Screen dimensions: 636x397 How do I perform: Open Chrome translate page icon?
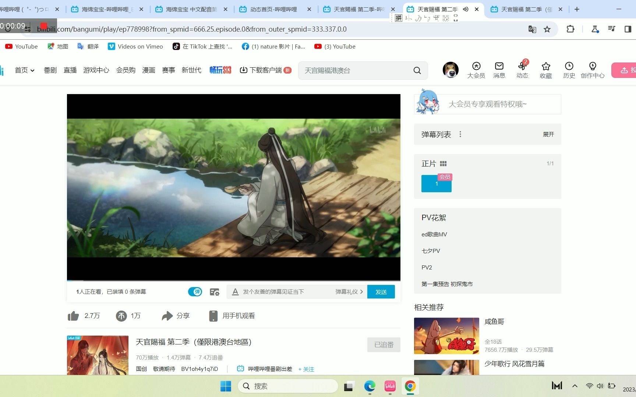(532, 29)
